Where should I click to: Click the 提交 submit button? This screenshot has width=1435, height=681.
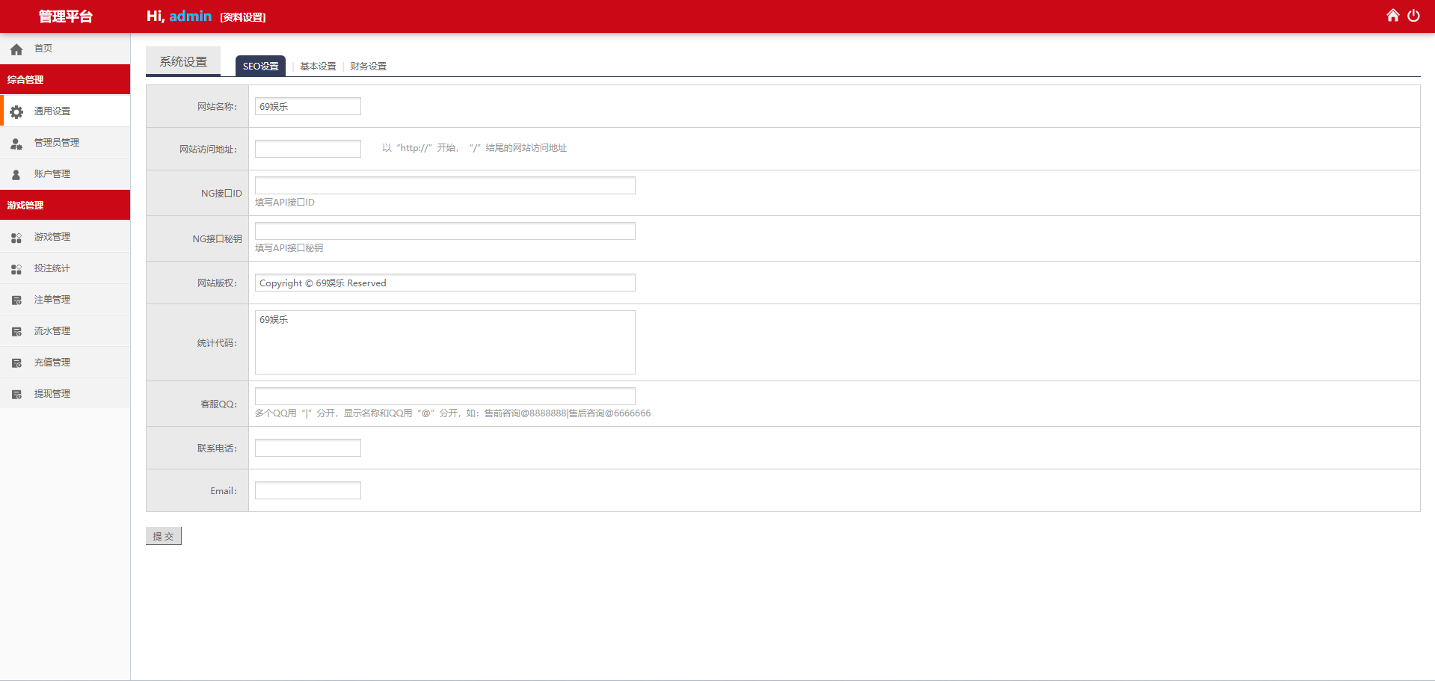(164, 536)
